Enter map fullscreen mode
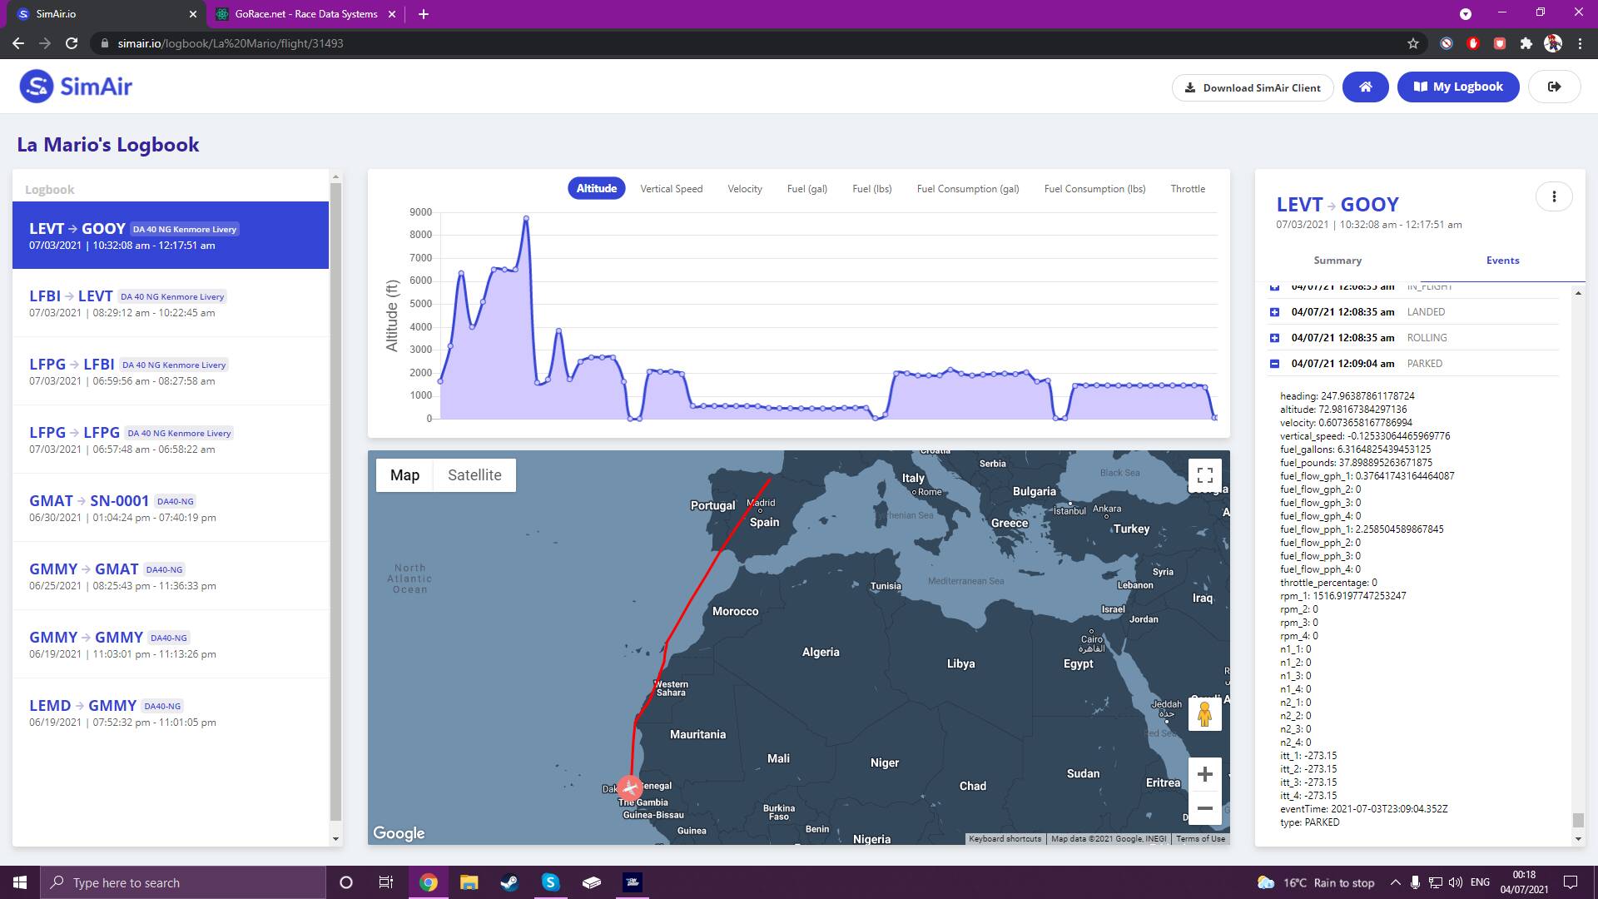This screenshot has width=1598, height=899. (x=1204, y=475)
